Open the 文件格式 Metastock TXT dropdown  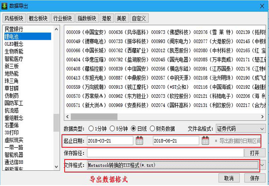click(x=263, y=165)
